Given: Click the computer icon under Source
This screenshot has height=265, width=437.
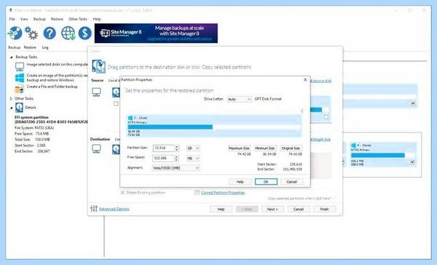Looking at the screenshot, I should point(96,92).
